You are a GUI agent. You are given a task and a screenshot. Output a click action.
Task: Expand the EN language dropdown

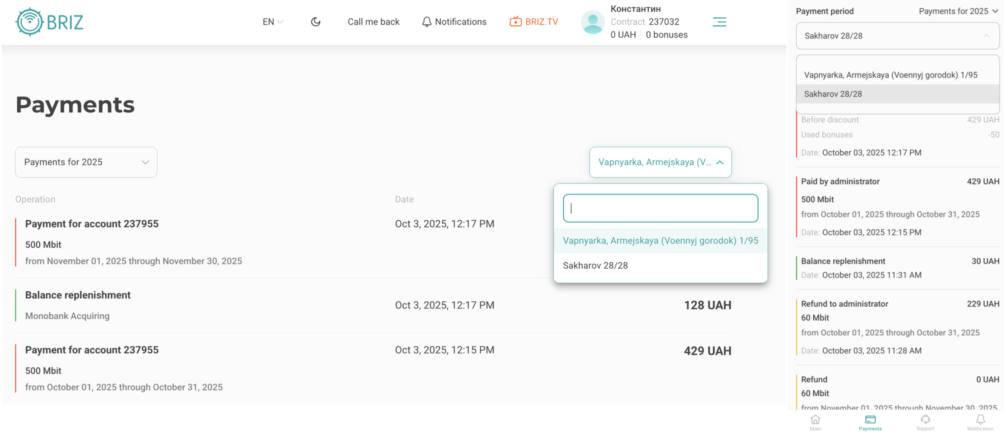273,22
